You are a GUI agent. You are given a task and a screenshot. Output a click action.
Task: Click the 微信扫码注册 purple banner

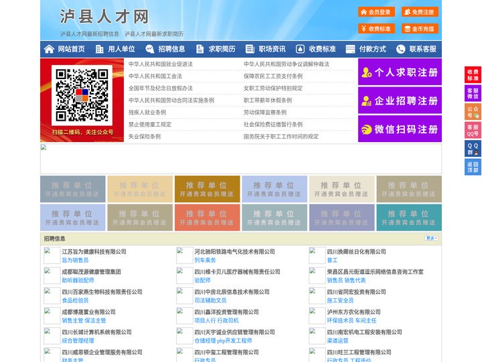(400, 129)
